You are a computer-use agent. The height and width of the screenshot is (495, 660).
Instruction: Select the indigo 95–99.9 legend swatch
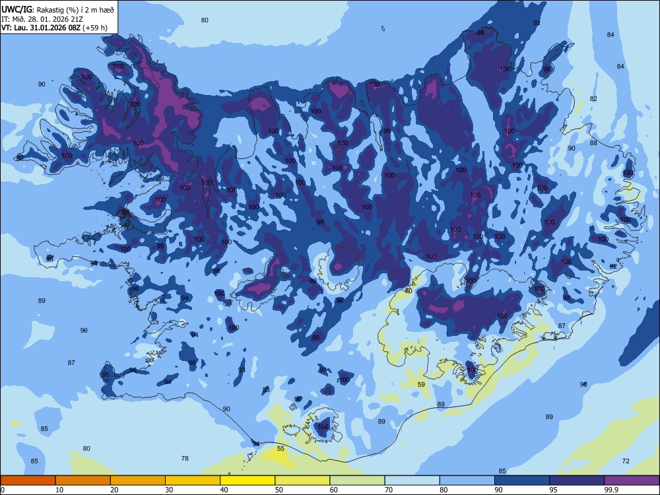tap(577, 480)
